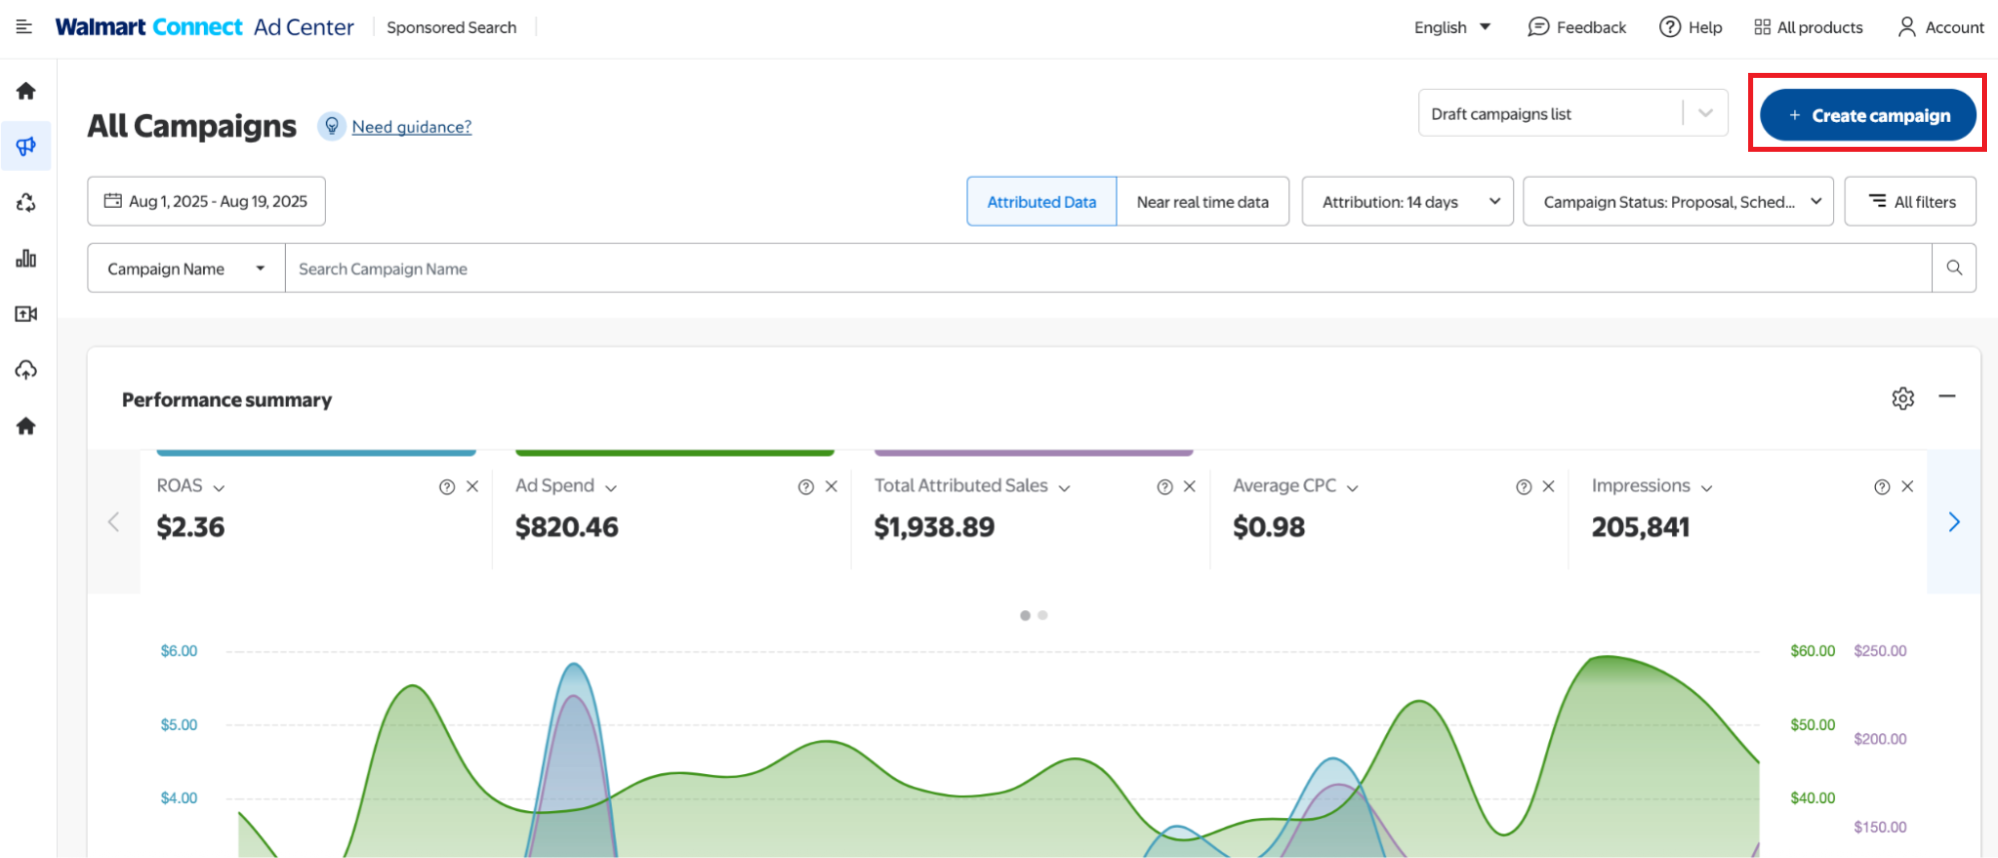Open the cloud upload sidebar icon
The width and height of the screenshot is (1998, 858).
pyautogui.click(x=26, y=371)
